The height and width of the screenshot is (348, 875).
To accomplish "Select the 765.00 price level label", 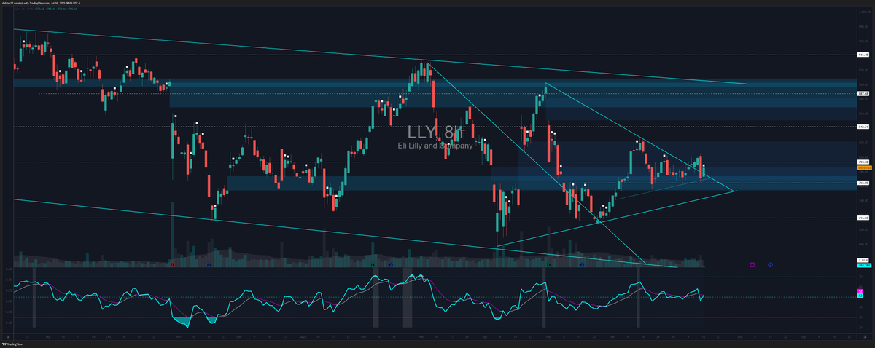I will click(863, 183).
